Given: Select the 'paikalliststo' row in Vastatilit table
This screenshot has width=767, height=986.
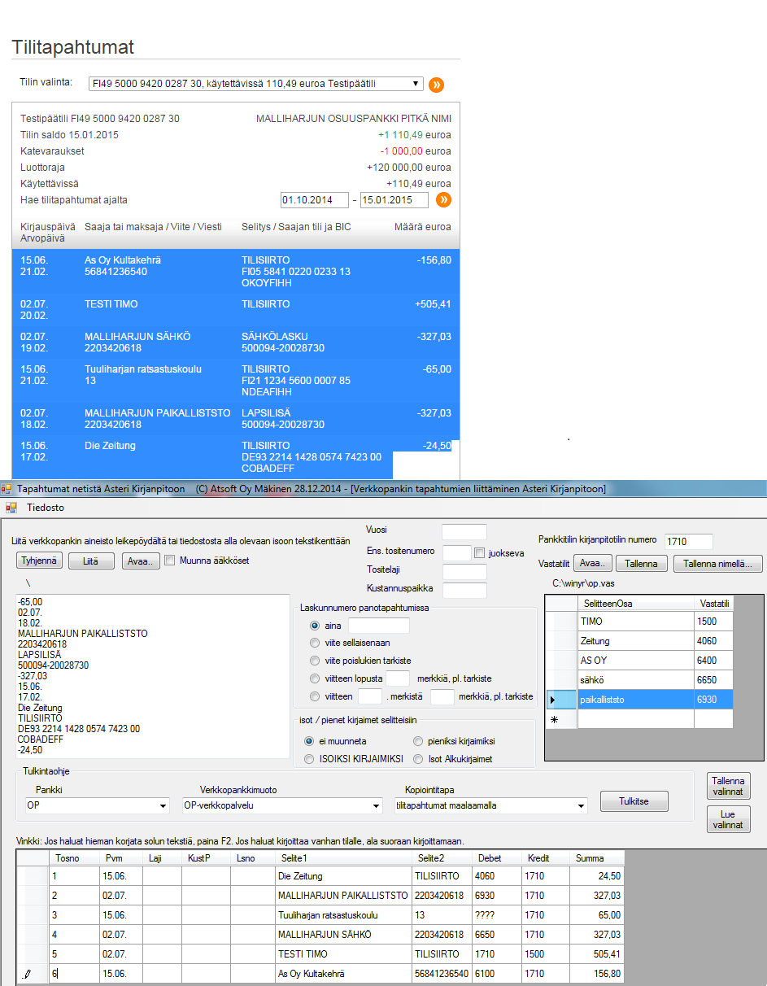Looking at the screenshot, I should coord(639,699).
